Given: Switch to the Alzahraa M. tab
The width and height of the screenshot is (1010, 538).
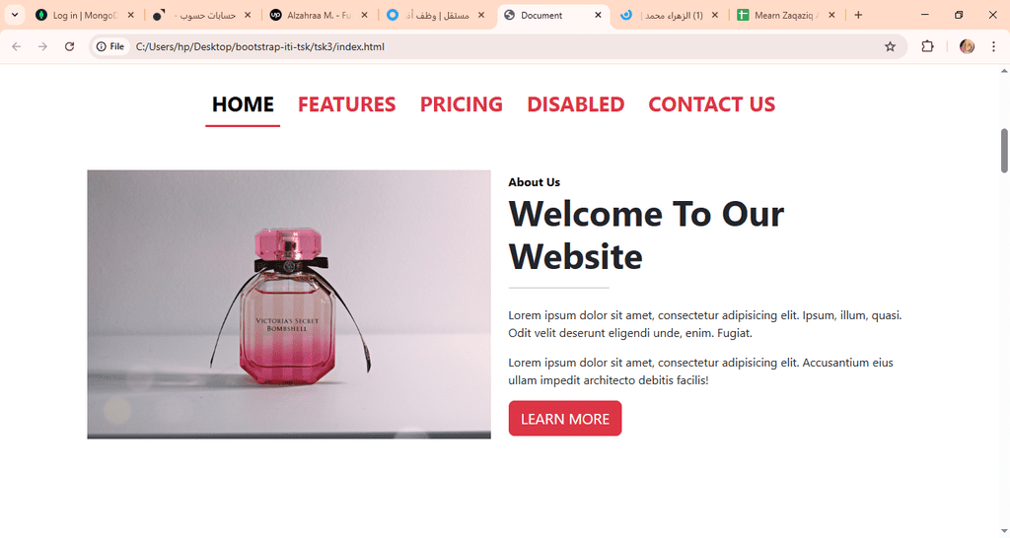Looking at the screenshot, I should tap(319, 15).
